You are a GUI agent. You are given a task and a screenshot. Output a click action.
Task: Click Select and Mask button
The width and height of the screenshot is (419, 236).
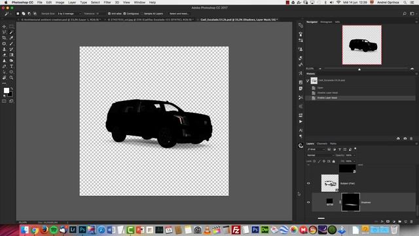(x=179, y=13)
